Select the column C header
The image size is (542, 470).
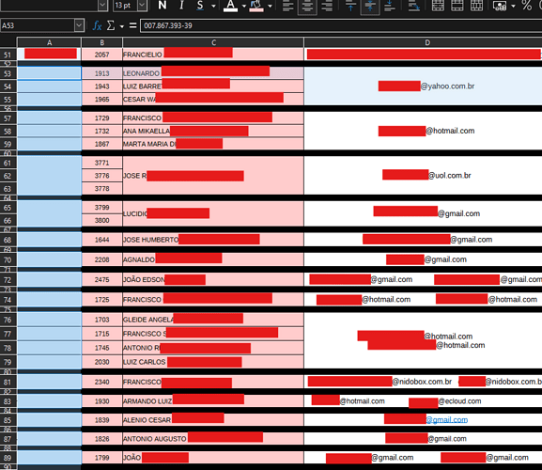tap(213, 42)
